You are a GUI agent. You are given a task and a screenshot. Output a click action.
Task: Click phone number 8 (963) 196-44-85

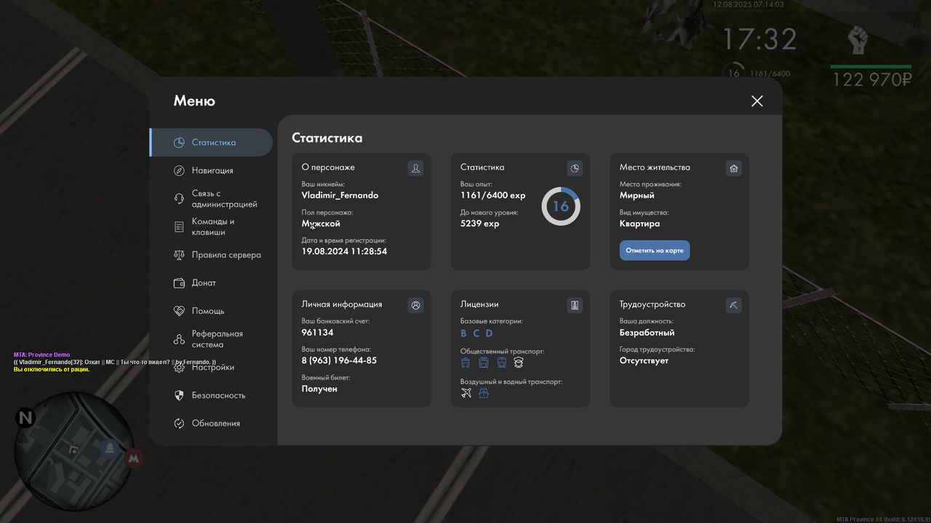(339, 360)
